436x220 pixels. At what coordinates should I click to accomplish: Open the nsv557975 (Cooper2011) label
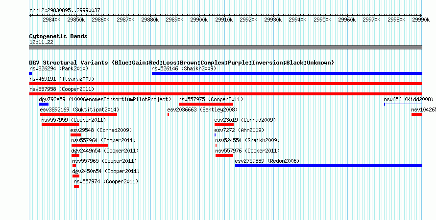(211, 99)
